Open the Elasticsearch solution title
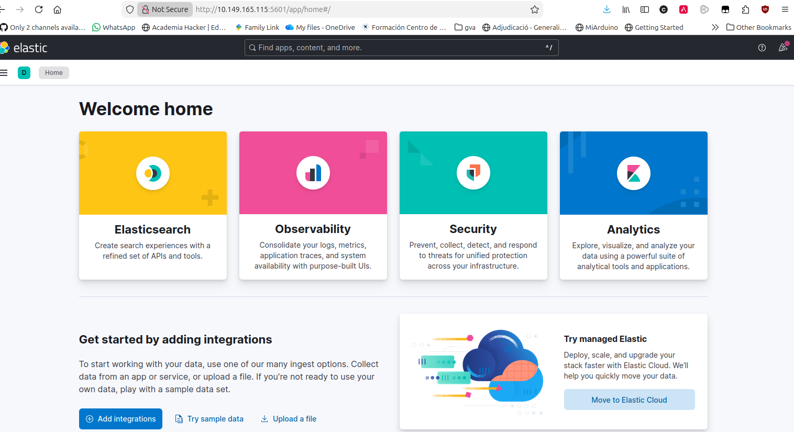 pyautogui.click(x=152, y=229)
